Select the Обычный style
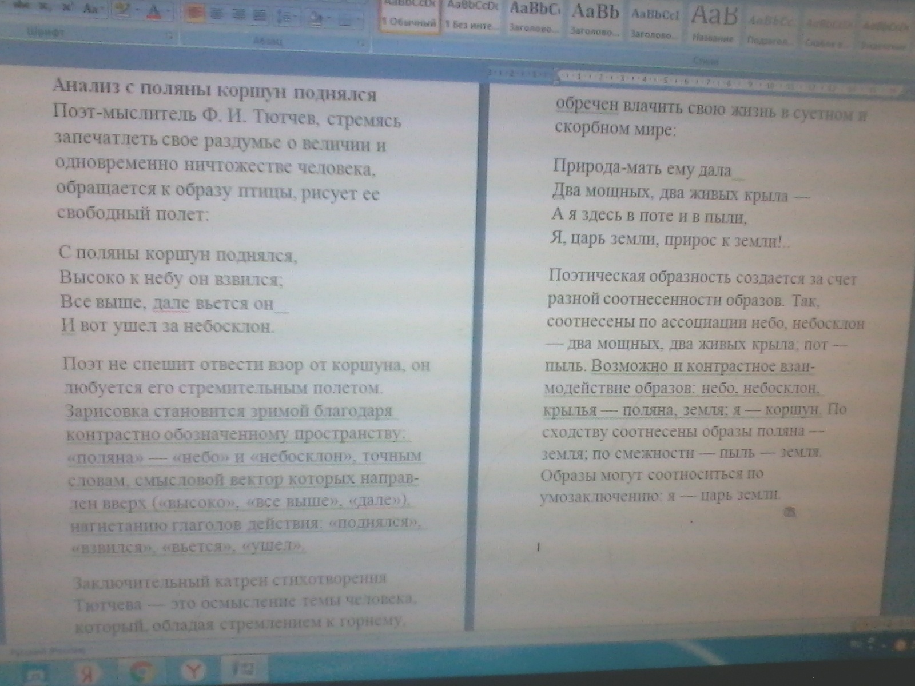915x686 pixels. pos(409,16)
